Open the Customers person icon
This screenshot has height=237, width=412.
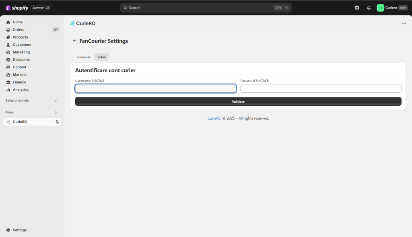(x=8, y=45)
